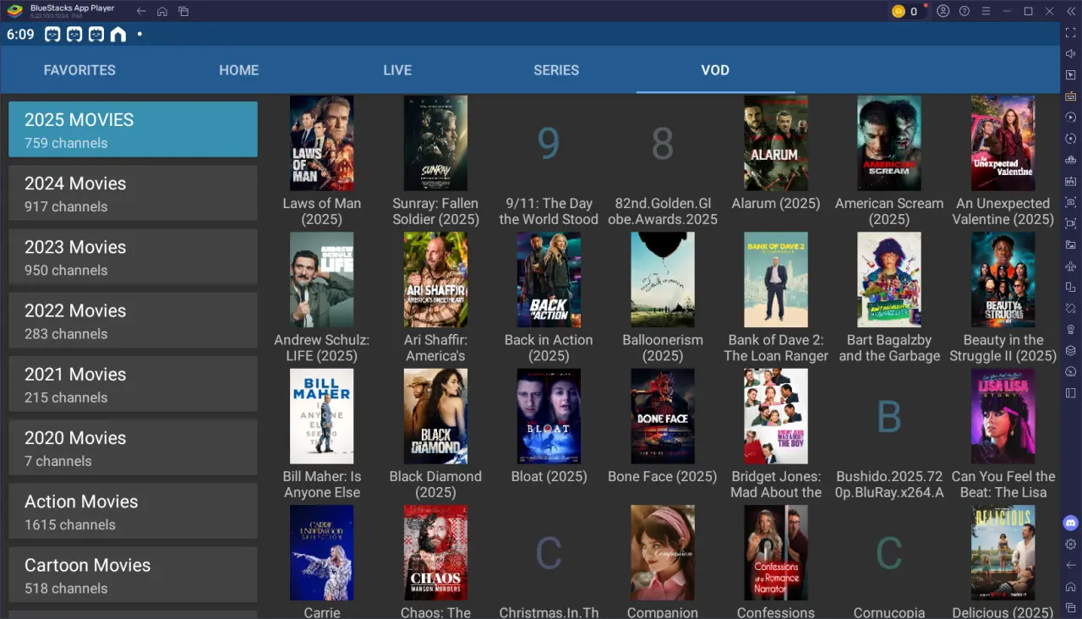Click BlueStacks title bar home icon
The height and width of the screenshot is (619, 1082).
pos(162,12)
